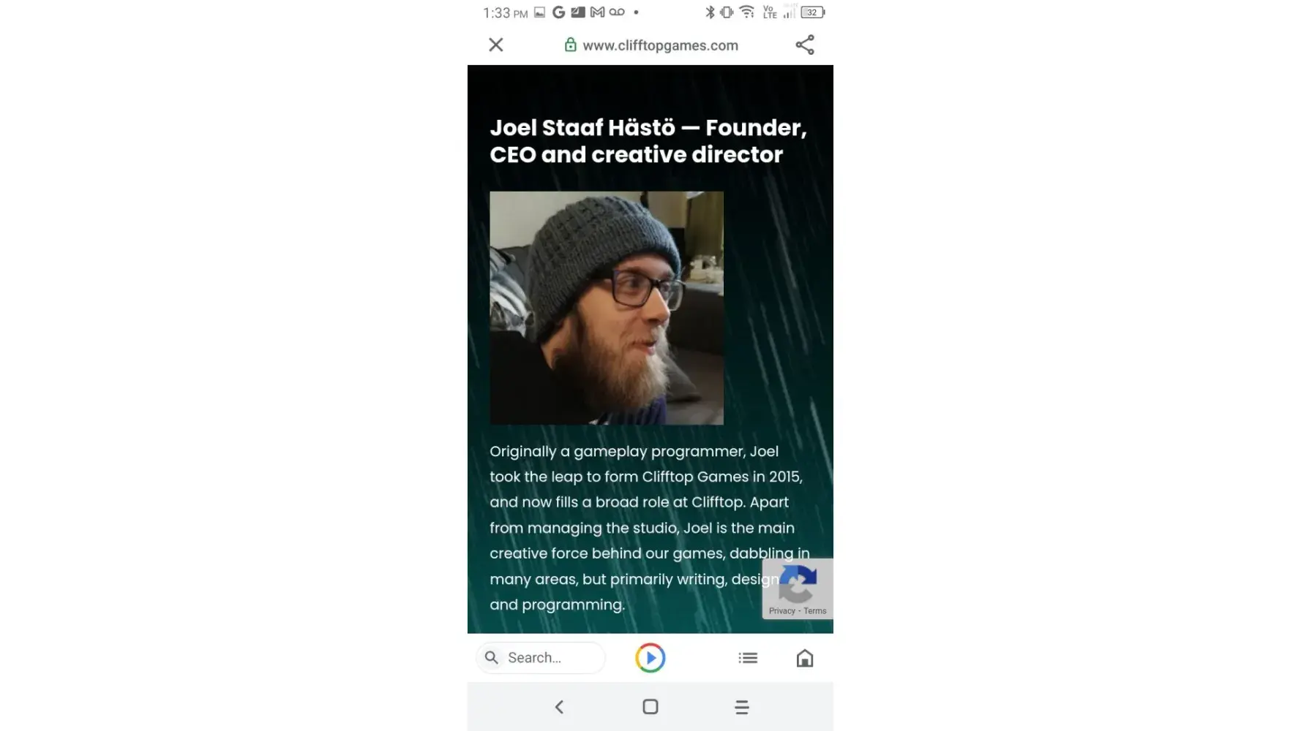Tap the search magnifier icon
Viewport: 1301px width, 731px height.
(491, 657)
